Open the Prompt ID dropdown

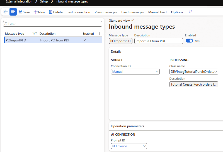144,146
